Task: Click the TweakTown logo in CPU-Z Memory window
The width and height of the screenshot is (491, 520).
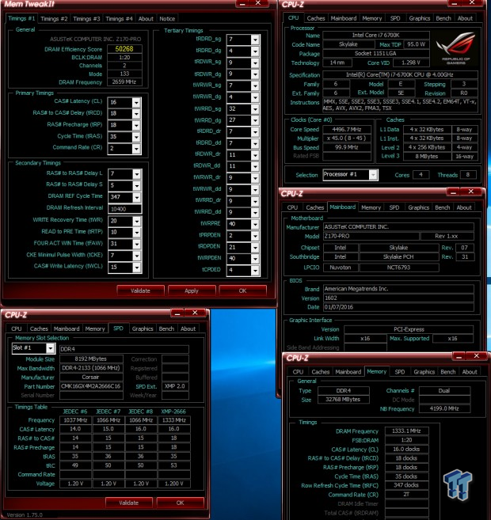Action: [458, 484]
